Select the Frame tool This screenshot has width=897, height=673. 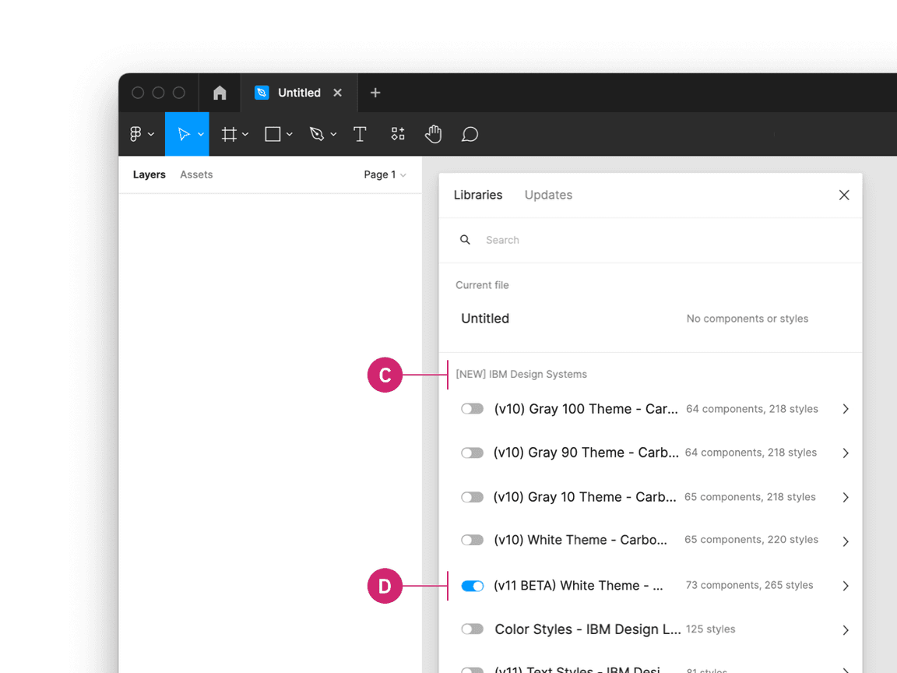[x=229, y=134]
